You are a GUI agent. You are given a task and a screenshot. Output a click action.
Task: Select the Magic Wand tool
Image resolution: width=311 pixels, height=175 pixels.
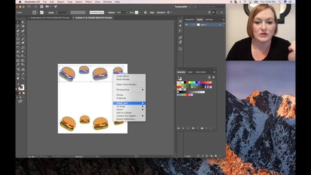pyautogui.click(x=18, y=26)
